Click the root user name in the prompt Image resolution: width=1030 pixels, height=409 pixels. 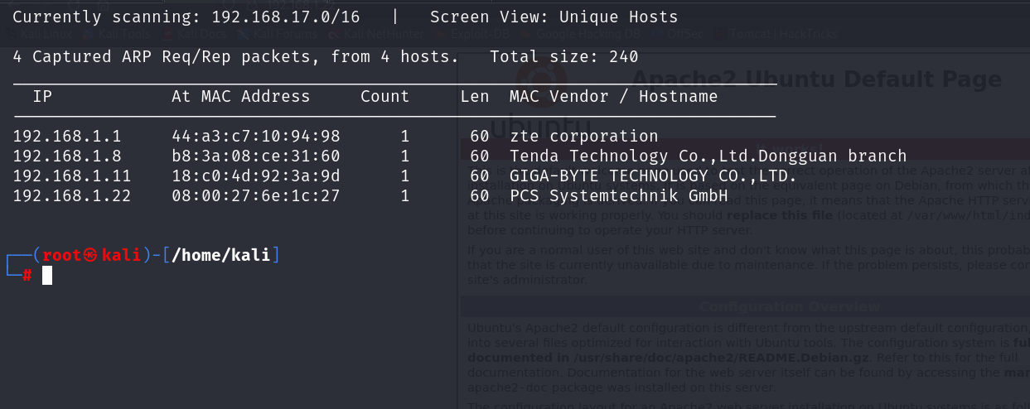(x=62, y=255)
